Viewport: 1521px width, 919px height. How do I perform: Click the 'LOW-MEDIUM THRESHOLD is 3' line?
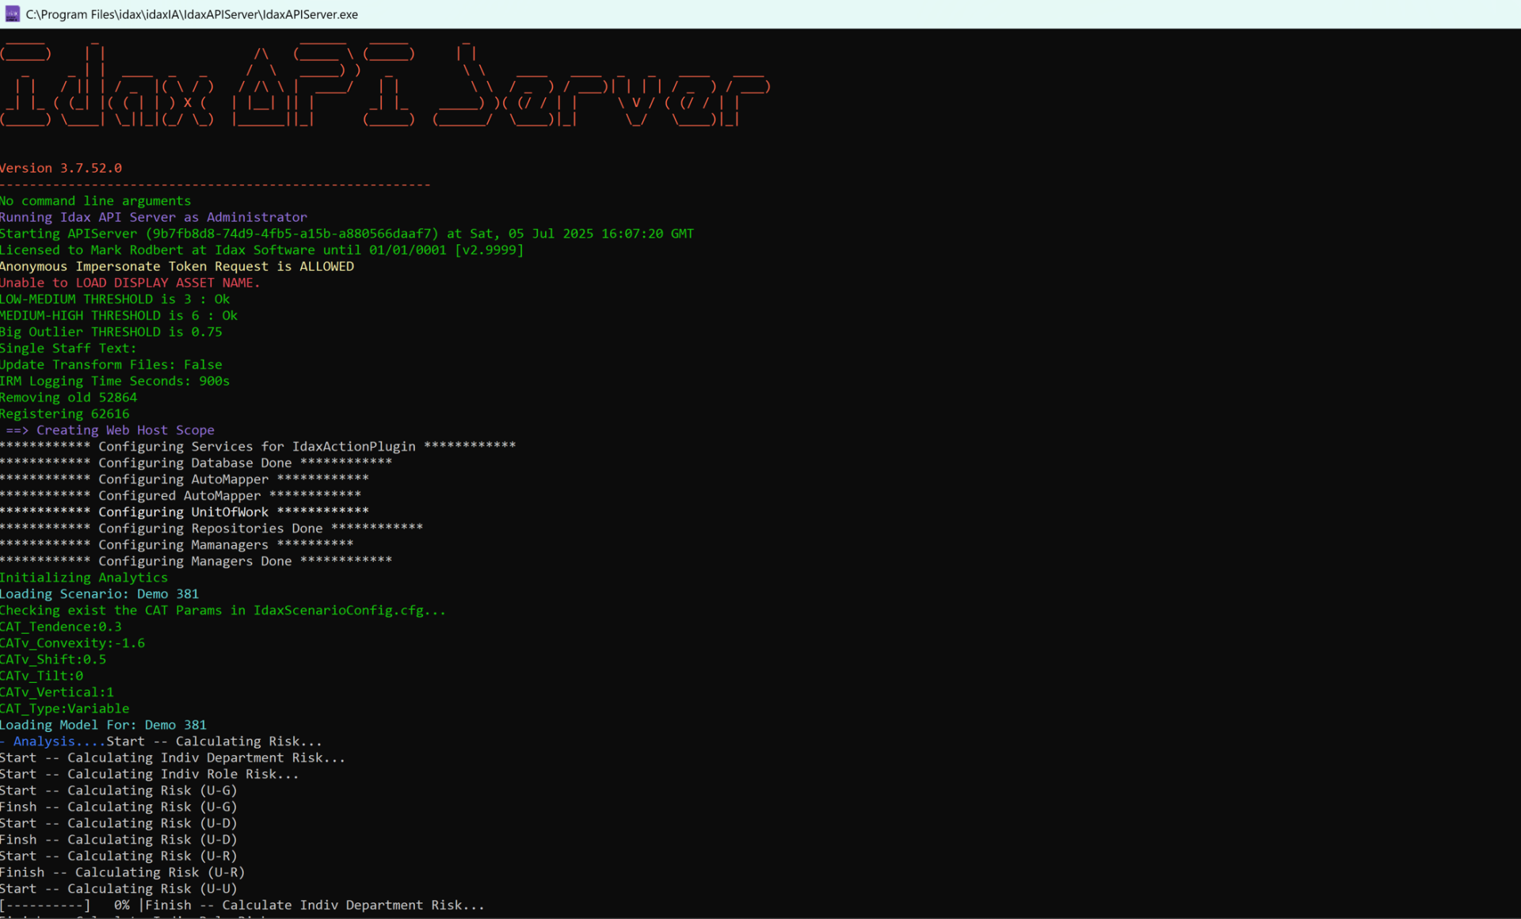click(x=115, y=299)
